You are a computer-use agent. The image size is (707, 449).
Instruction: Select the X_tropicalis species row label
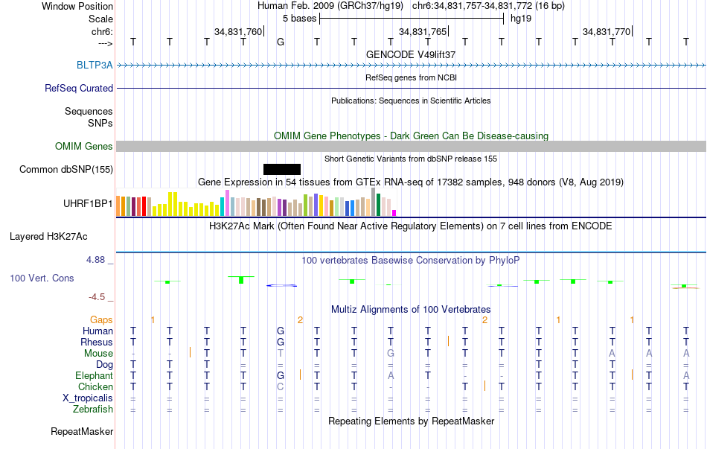[x=88, y=398]
